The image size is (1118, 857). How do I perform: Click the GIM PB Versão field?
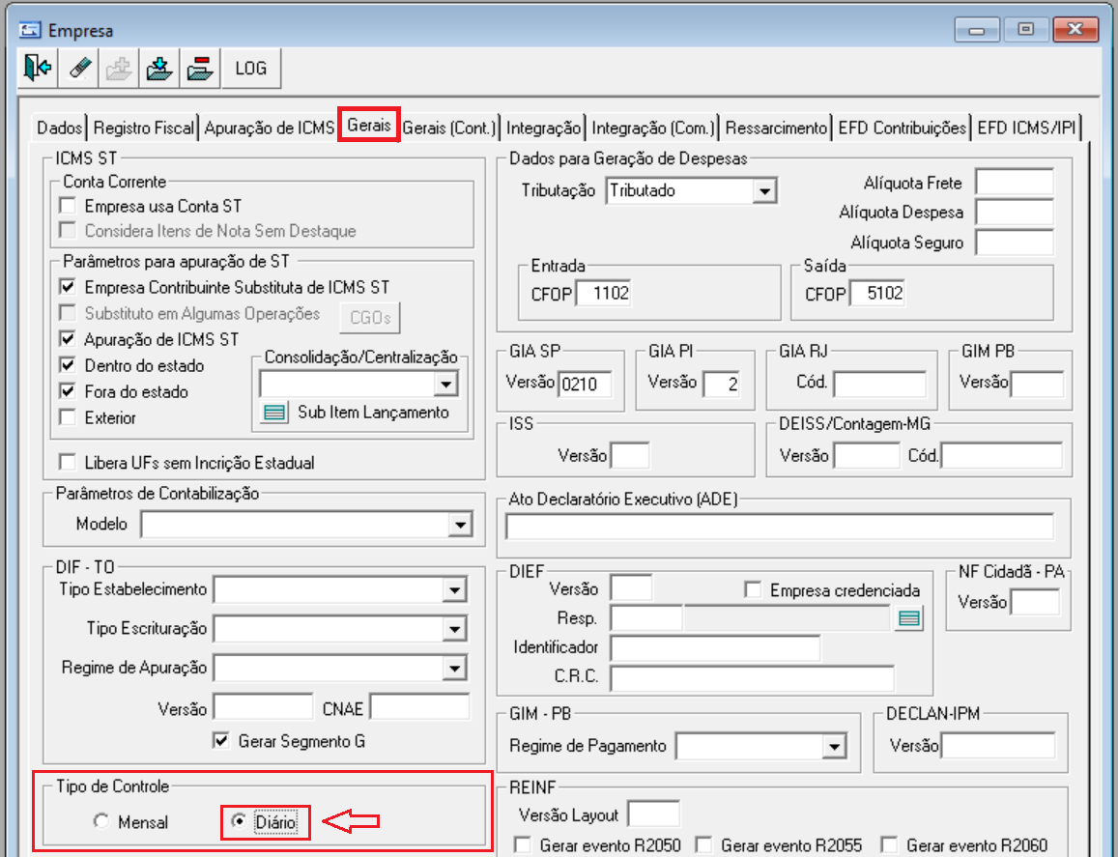pyautogui.click(x=1038, y=384)
